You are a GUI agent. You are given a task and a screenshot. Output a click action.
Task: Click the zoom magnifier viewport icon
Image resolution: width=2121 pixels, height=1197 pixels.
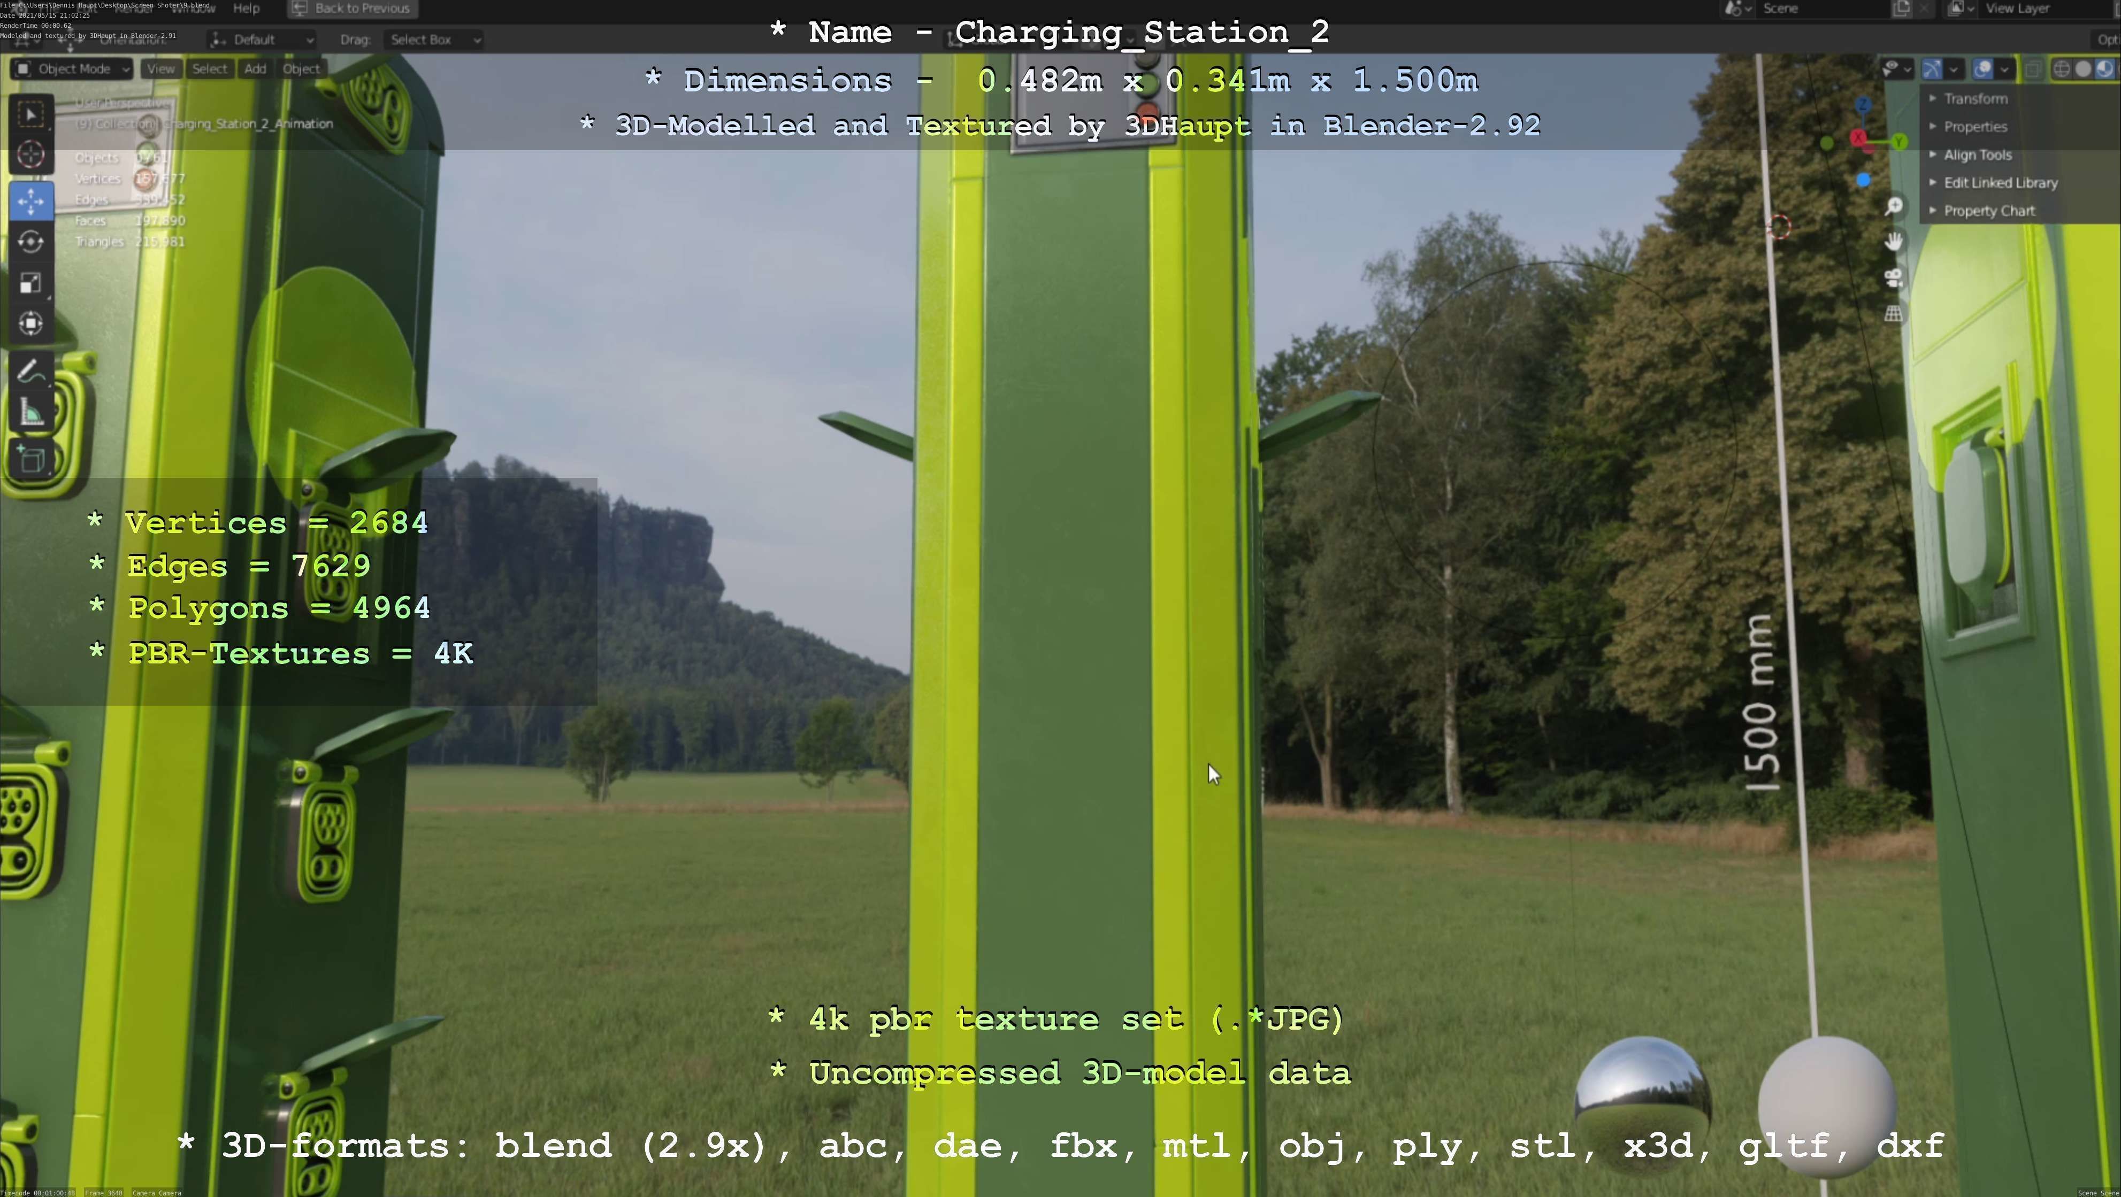pos(1894,206)
